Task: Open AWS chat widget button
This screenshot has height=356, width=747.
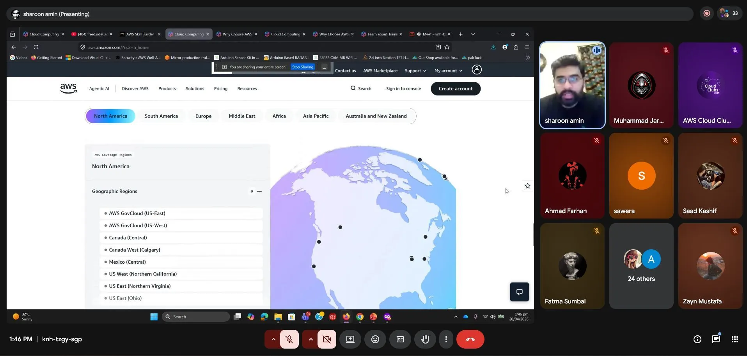Action: pos(519,292)
